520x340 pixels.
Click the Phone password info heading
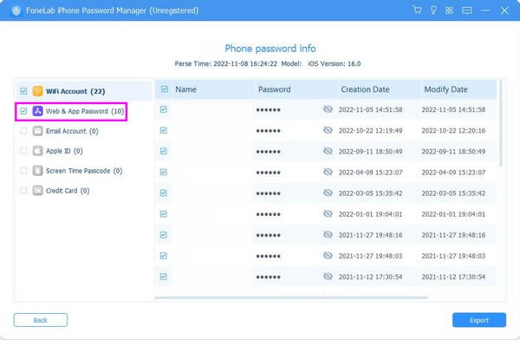coord(270,49)
